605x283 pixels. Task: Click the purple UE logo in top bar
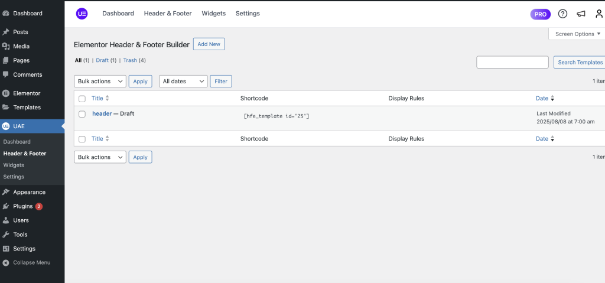tap(82, 14)
